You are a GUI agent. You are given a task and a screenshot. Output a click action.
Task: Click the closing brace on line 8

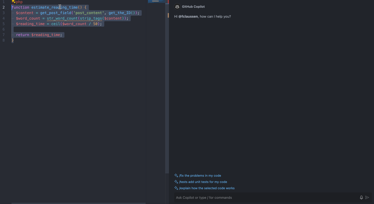pyautogui.click(x=12, y=40)
